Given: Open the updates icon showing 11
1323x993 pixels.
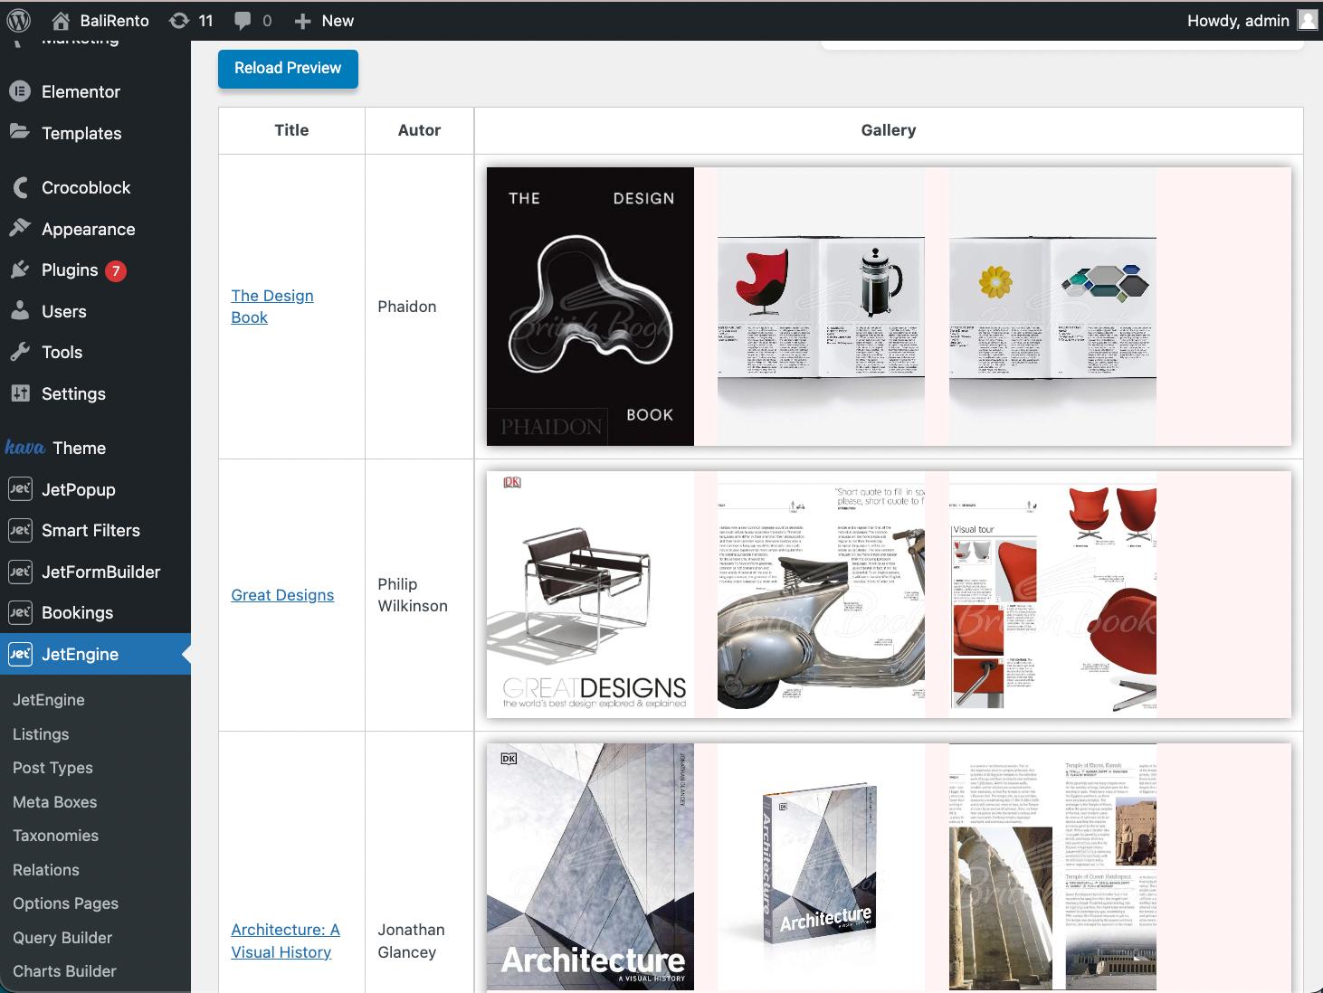Looking at the screenshot, I should point(179,20).
